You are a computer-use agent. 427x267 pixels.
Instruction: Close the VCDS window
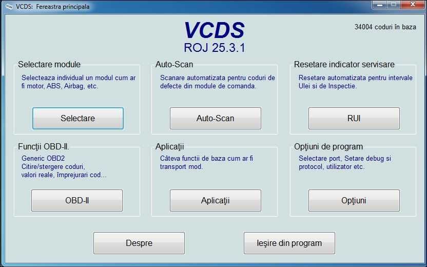413,5
